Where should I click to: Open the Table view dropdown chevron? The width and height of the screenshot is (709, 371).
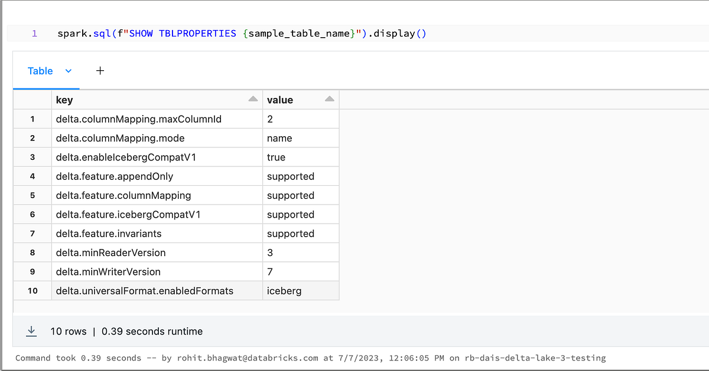click(x=68, y=70)
